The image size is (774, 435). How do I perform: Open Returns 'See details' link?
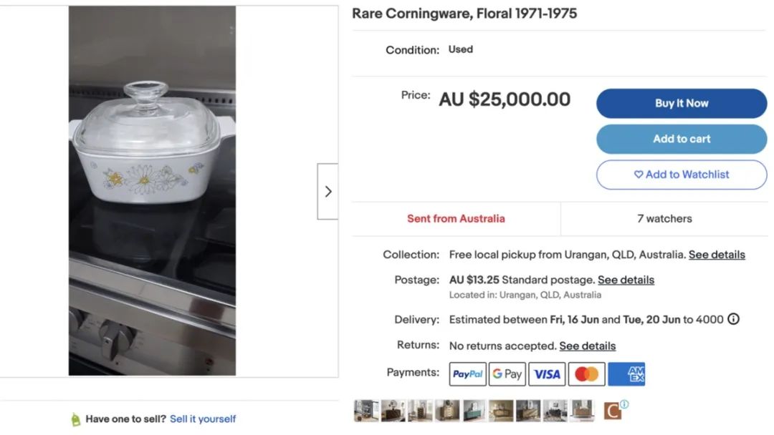click(x=587, y=346)
